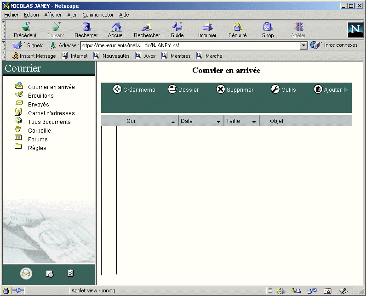Click the Supprimer delete icon

(221, 89)
